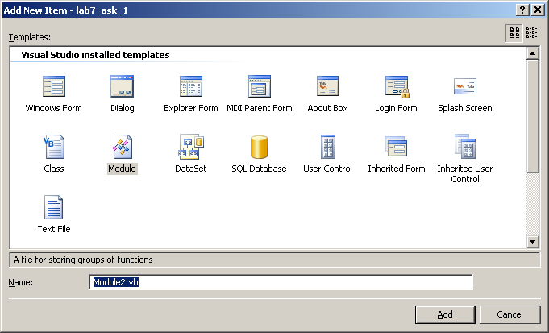Click the "Splash Screen" label

pyautogui.click(x=465, y=108)
